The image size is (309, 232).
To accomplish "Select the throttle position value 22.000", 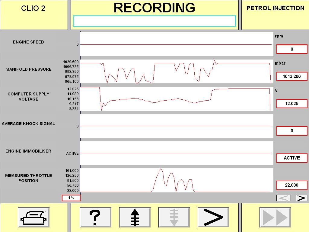I will coord(292,185).
